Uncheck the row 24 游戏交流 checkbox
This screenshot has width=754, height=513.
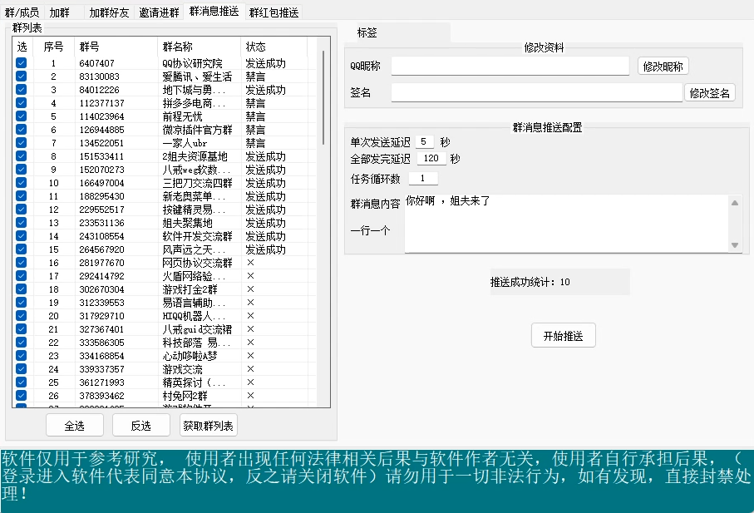tap(22, 369)
